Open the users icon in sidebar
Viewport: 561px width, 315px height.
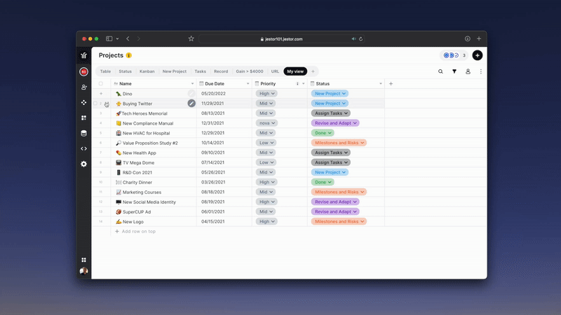coord(83,87)
